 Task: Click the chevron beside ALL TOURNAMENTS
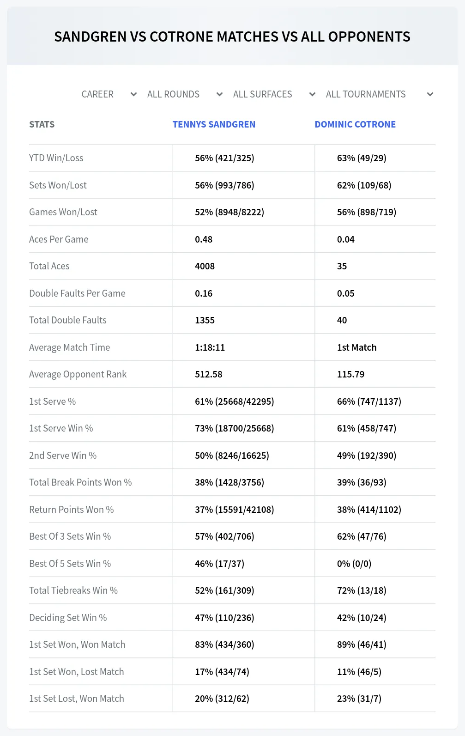pos(430,94)
